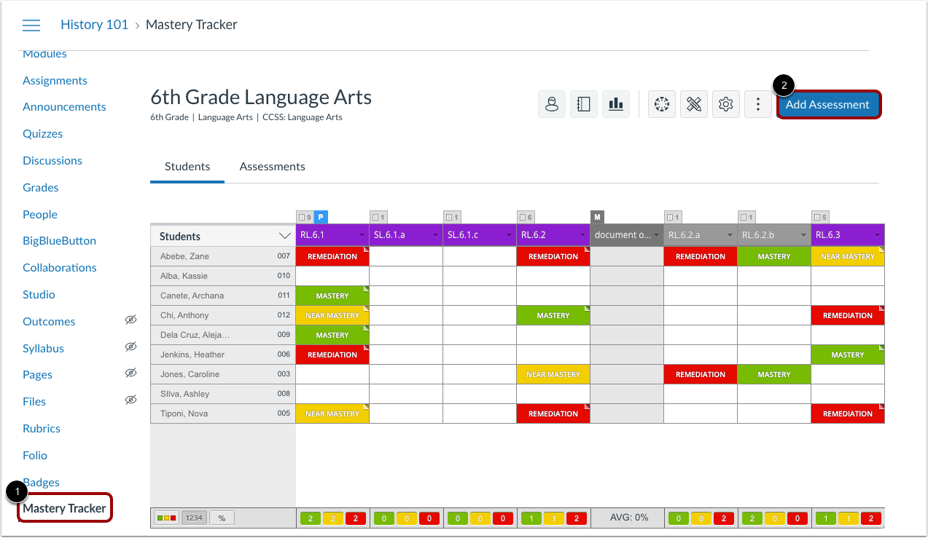The height and width of the screenshot is (538, 928).
Task: Open the History 101 breadcrumb link
Action: [94, 24]
